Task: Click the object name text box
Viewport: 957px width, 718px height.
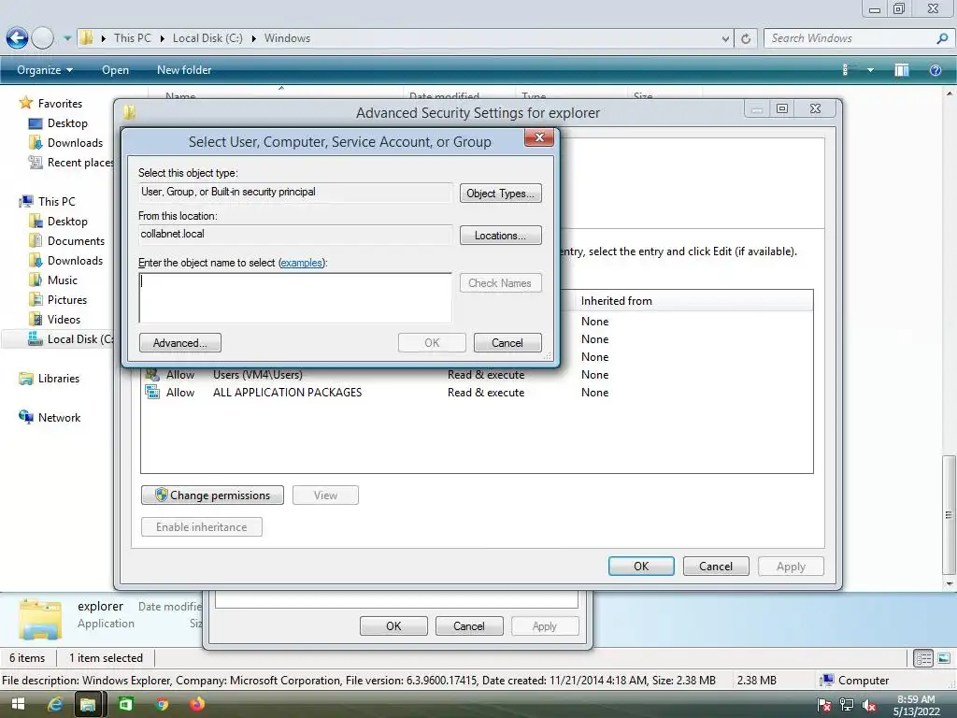Action: (295, 298)
